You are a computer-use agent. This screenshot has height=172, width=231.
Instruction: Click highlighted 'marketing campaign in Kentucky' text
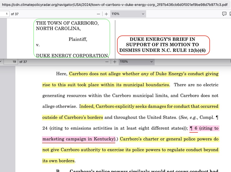[x=79, y=139]
